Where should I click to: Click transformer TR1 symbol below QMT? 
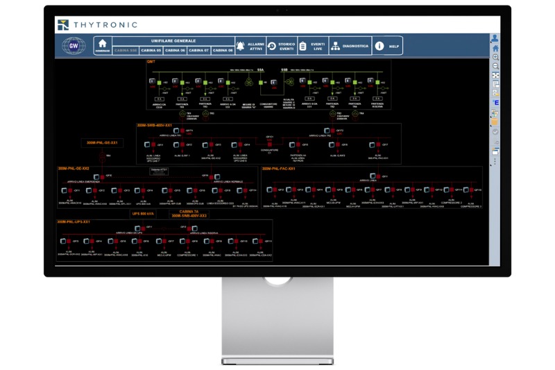pyautogui.click(x=182, y=115)
